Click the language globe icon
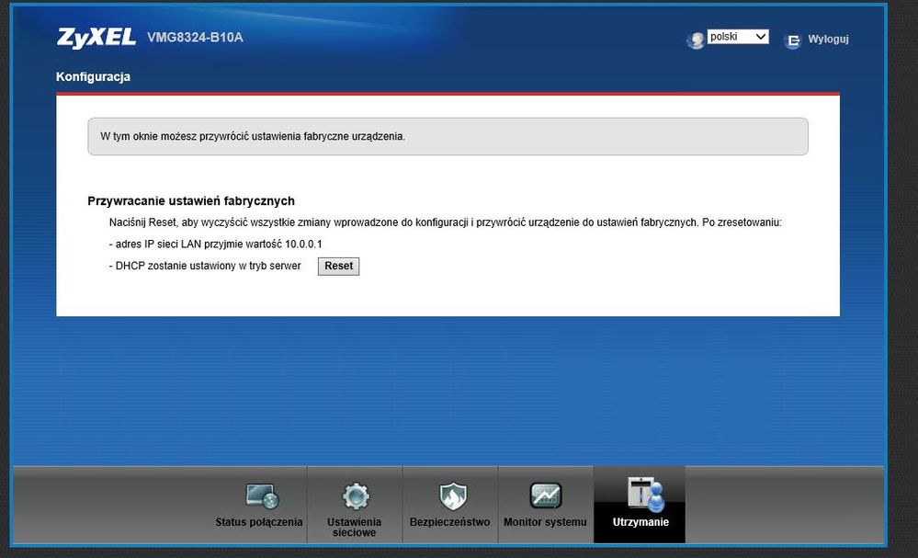Viewport: 918px width, 558px height. tap(696, 40)
